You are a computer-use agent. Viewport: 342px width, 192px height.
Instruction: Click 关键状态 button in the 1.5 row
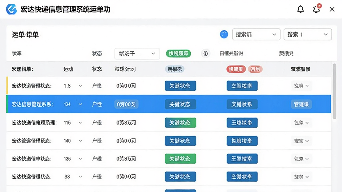pyautogui.click(x=180, y=86)
